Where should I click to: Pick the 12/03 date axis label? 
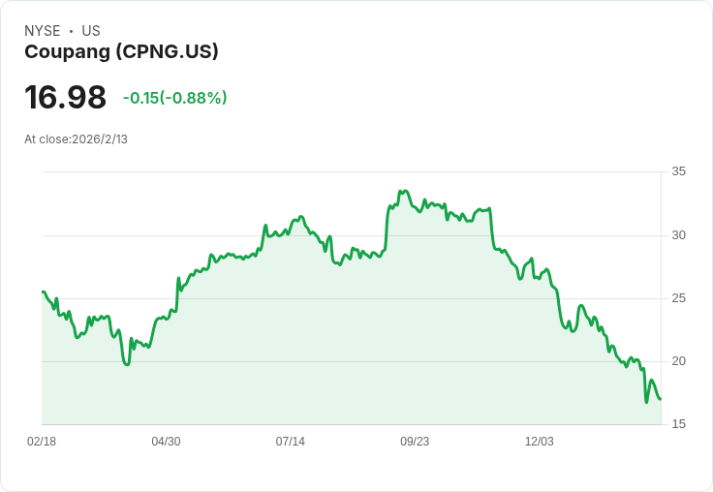[540, 442]
